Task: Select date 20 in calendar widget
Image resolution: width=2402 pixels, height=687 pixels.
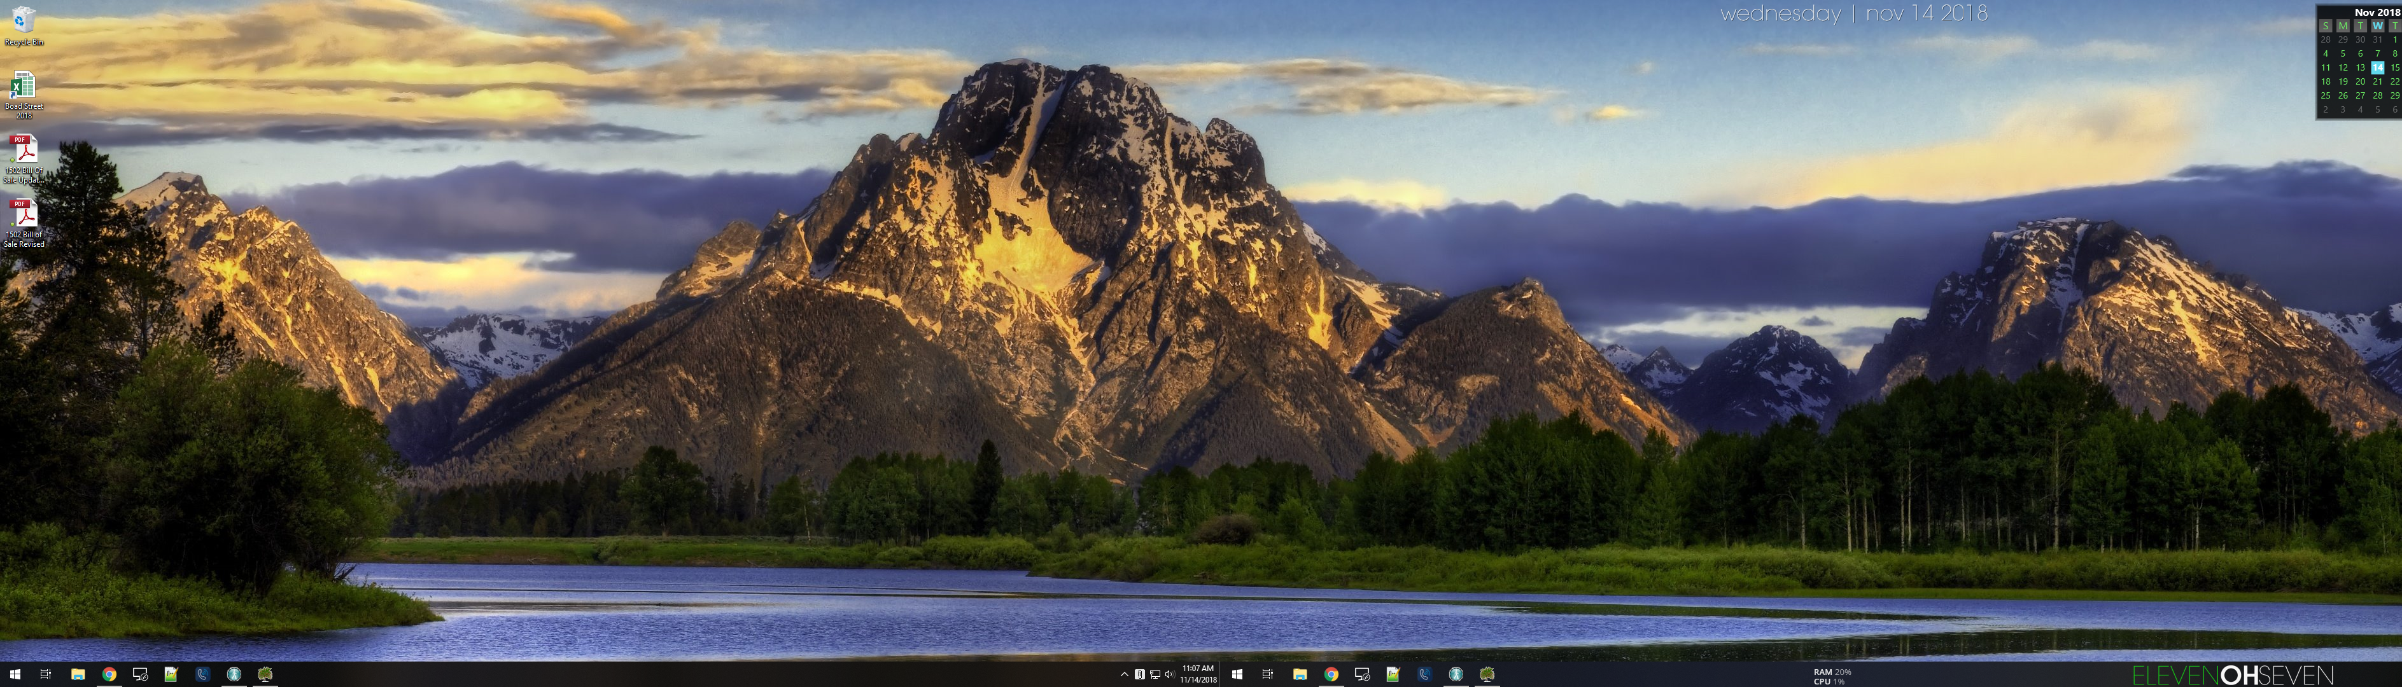Action: (2360, 81)
